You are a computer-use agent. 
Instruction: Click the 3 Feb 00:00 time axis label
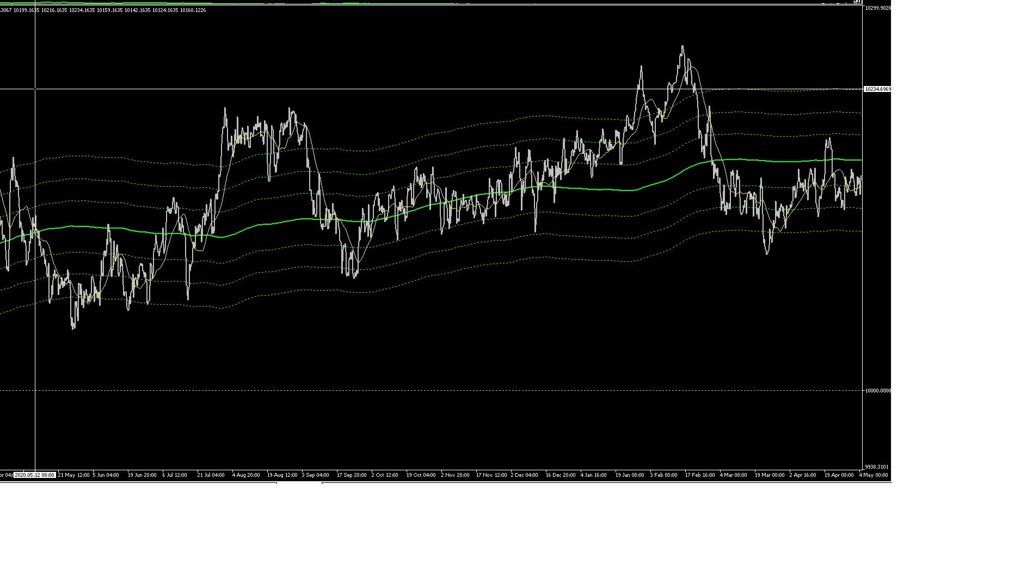pyautogui.click(x=663, y=475)
